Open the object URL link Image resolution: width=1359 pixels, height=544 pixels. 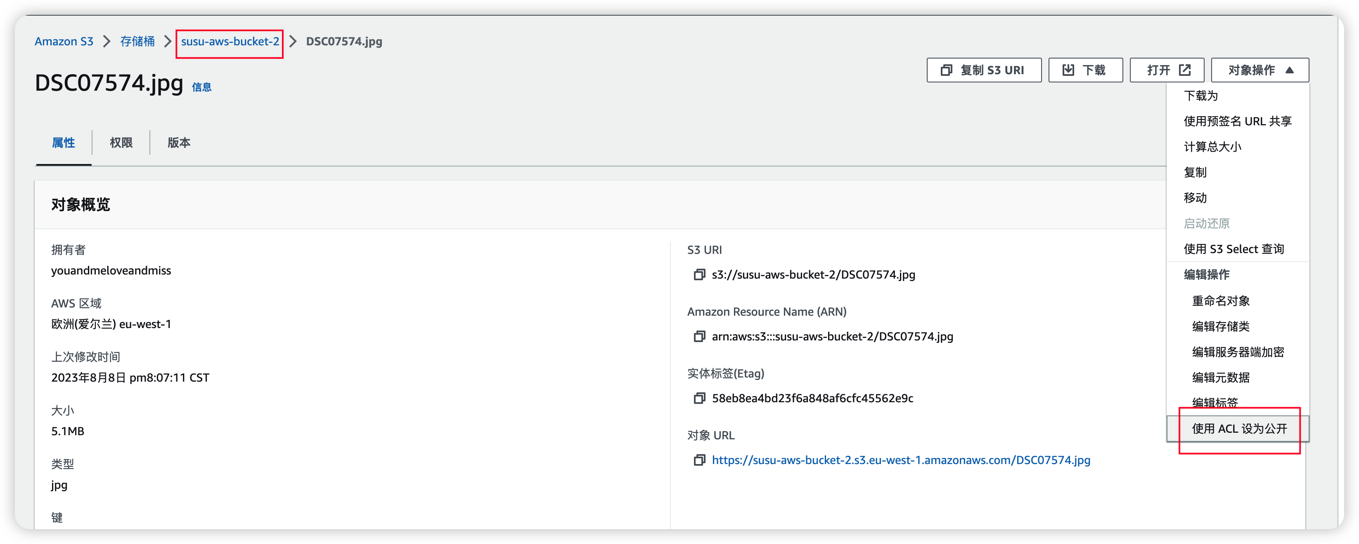[900, 460]
